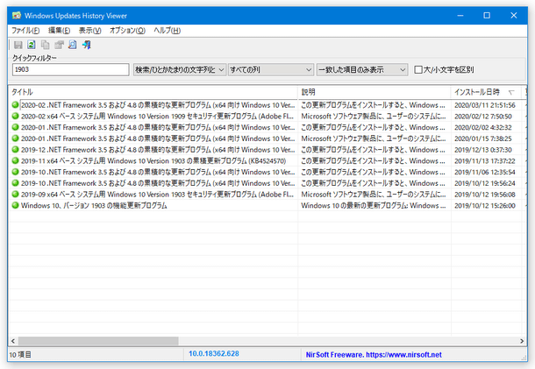
Task: Sort by the タイトル column header
Action: tap(153, 92)
